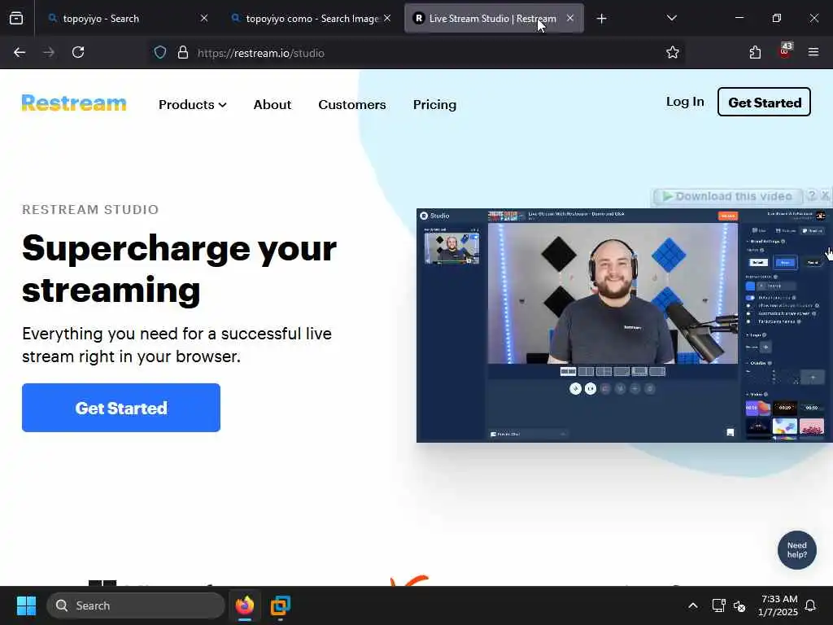This screenshot has width=833, height=625.
Task: Open the About page
Action: tap(272, 105)
